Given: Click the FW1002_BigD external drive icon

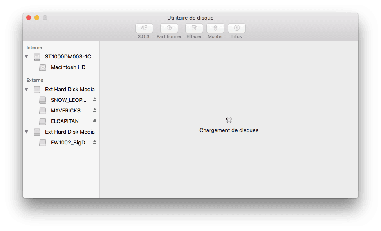Looking at the screenshot, I should click(43, 143).
